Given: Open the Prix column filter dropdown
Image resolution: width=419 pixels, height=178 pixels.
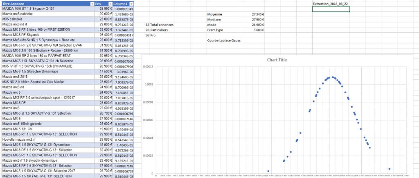Looking at the screenshot, I should coord(110,4).
